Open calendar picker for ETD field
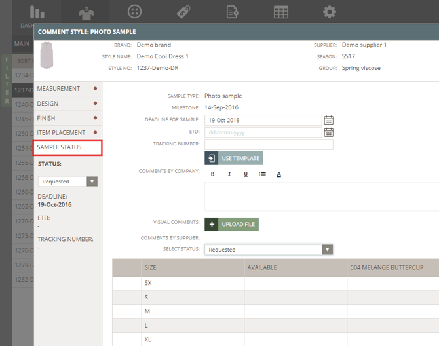The width and height of the screenshot is (439, 346). pos(329,132)
